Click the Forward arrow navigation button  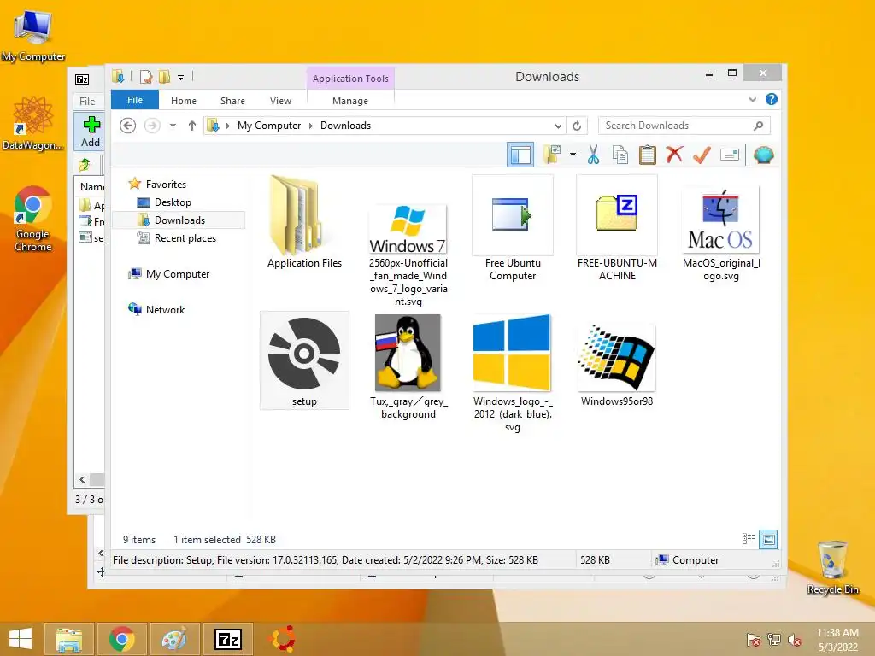point(152,126)
